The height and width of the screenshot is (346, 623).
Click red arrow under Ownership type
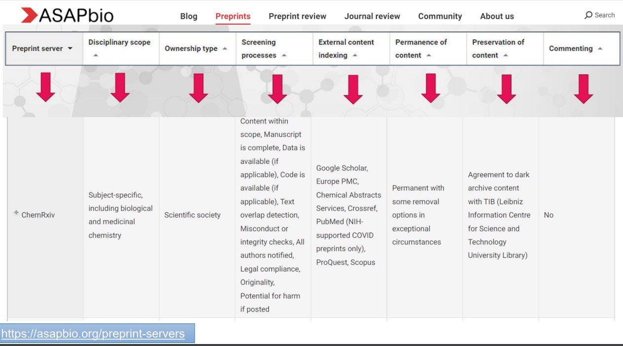[x=198, y=88]
